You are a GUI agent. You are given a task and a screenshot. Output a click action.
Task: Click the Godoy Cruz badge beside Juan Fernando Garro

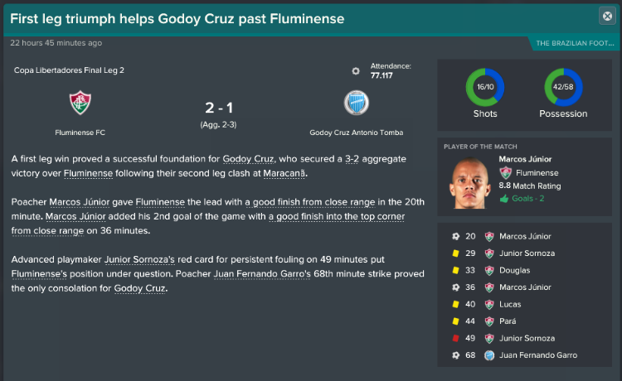coord(489,355)
